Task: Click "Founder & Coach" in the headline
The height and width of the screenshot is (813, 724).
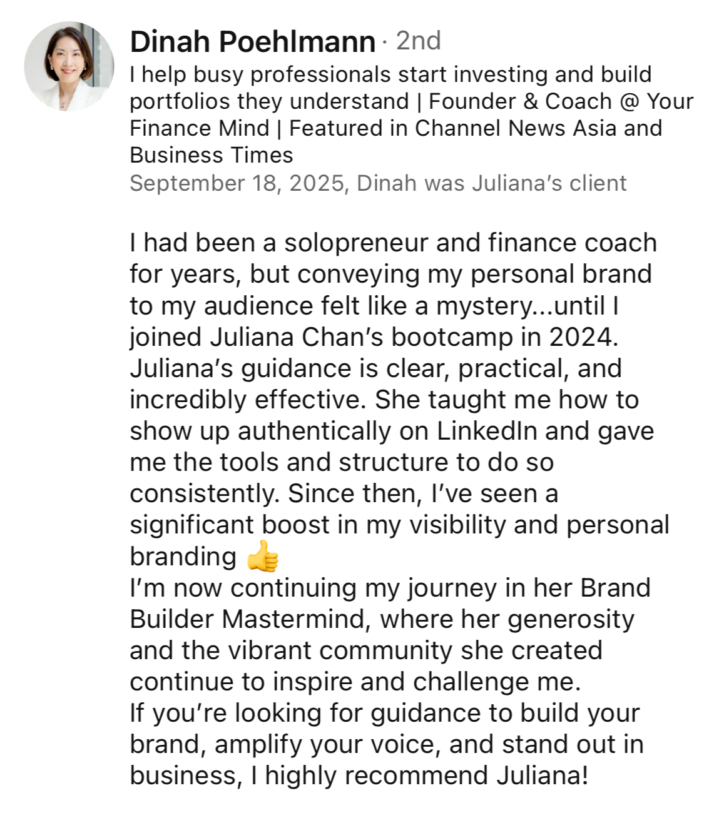Action: (x=520, y=101)
